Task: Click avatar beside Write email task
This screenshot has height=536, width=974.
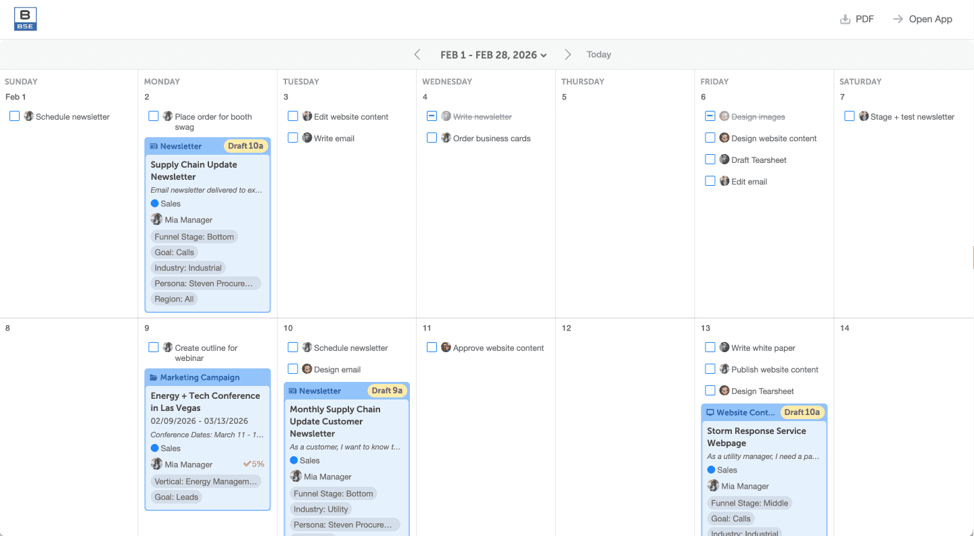Action: coord(307,138)
